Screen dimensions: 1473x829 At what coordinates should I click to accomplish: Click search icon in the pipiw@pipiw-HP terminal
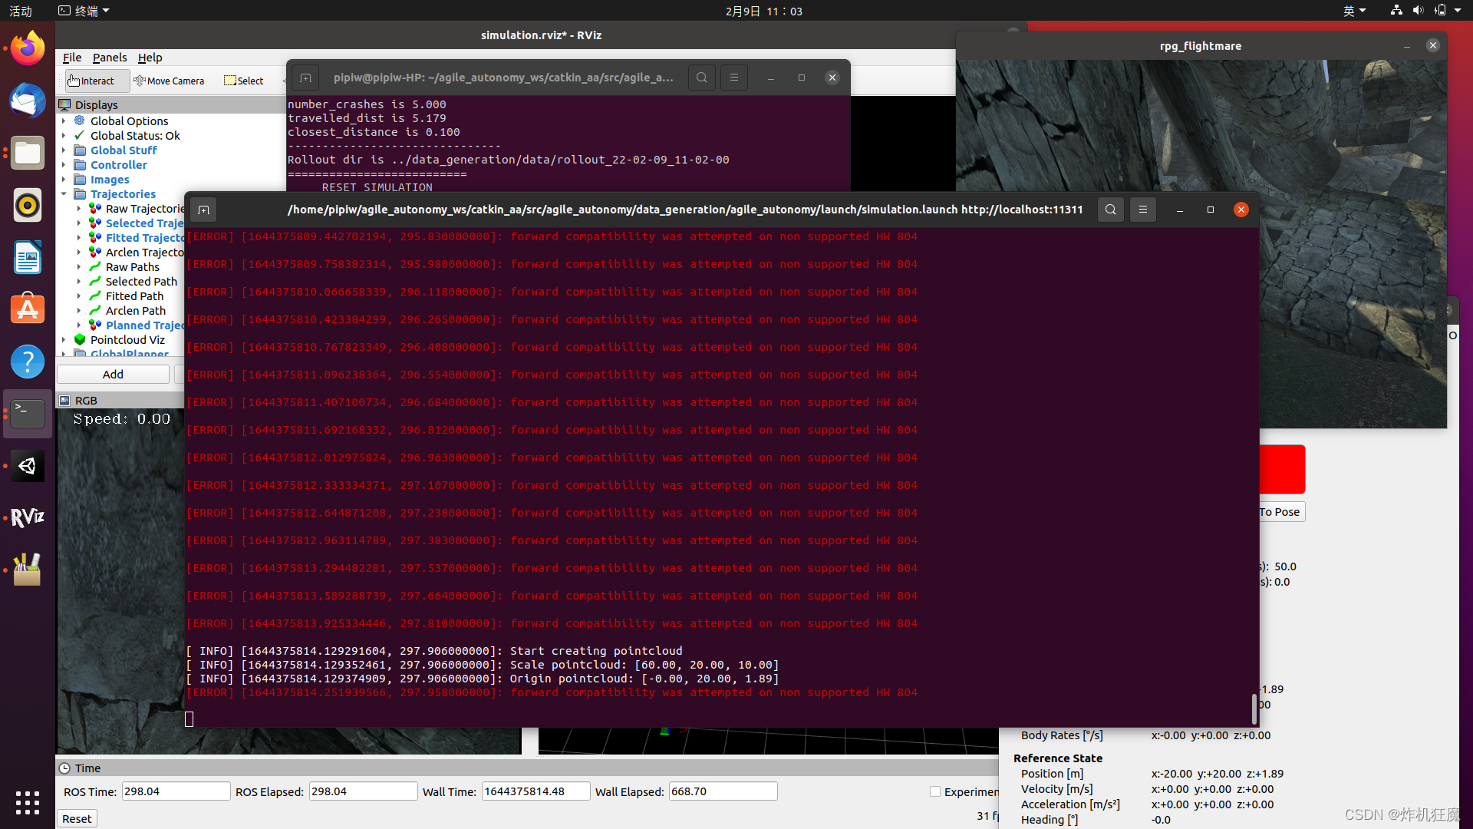click(701, 78)
